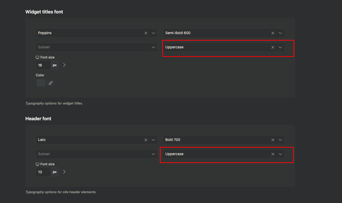Clear the Semi-Bold 600 weight selection
This screenshot has height=203, width=342.
(273, 33)
